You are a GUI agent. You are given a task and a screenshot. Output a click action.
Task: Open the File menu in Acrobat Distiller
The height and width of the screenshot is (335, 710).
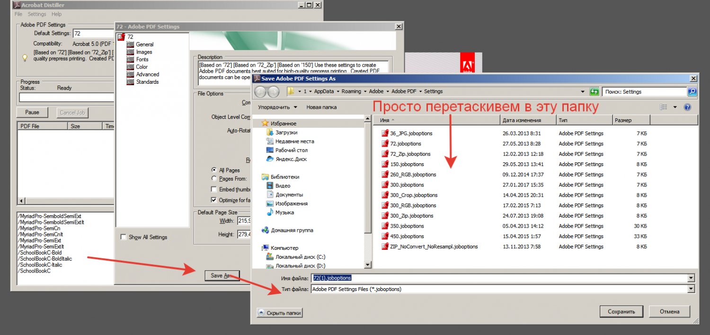coord(18,14)
